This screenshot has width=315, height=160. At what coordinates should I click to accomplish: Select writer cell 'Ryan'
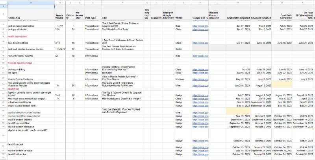[x=183, y=73]
